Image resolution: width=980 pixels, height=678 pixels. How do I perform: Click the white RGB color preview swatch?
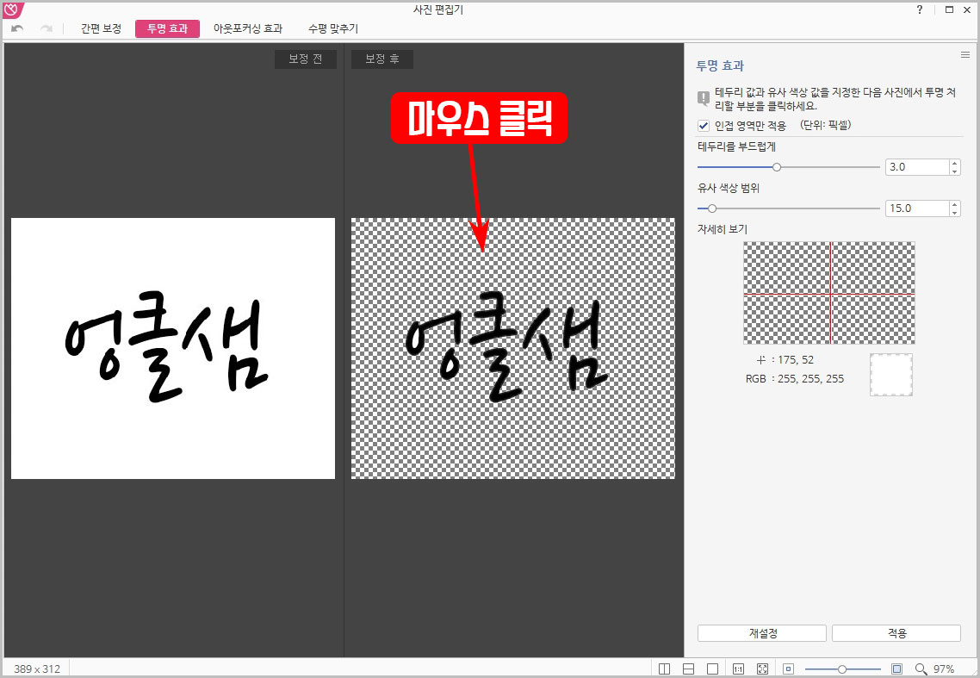pyautogui.click(x=890, y=374)
